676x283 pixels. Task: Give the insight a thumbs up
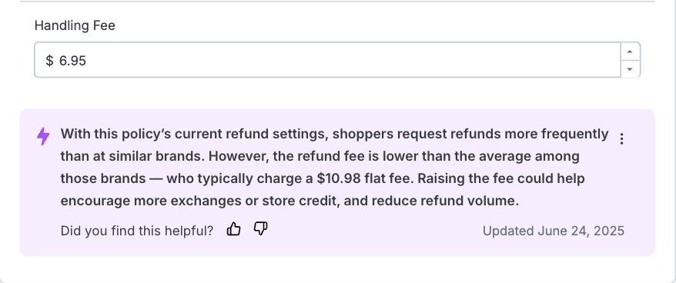coord(233,229)
